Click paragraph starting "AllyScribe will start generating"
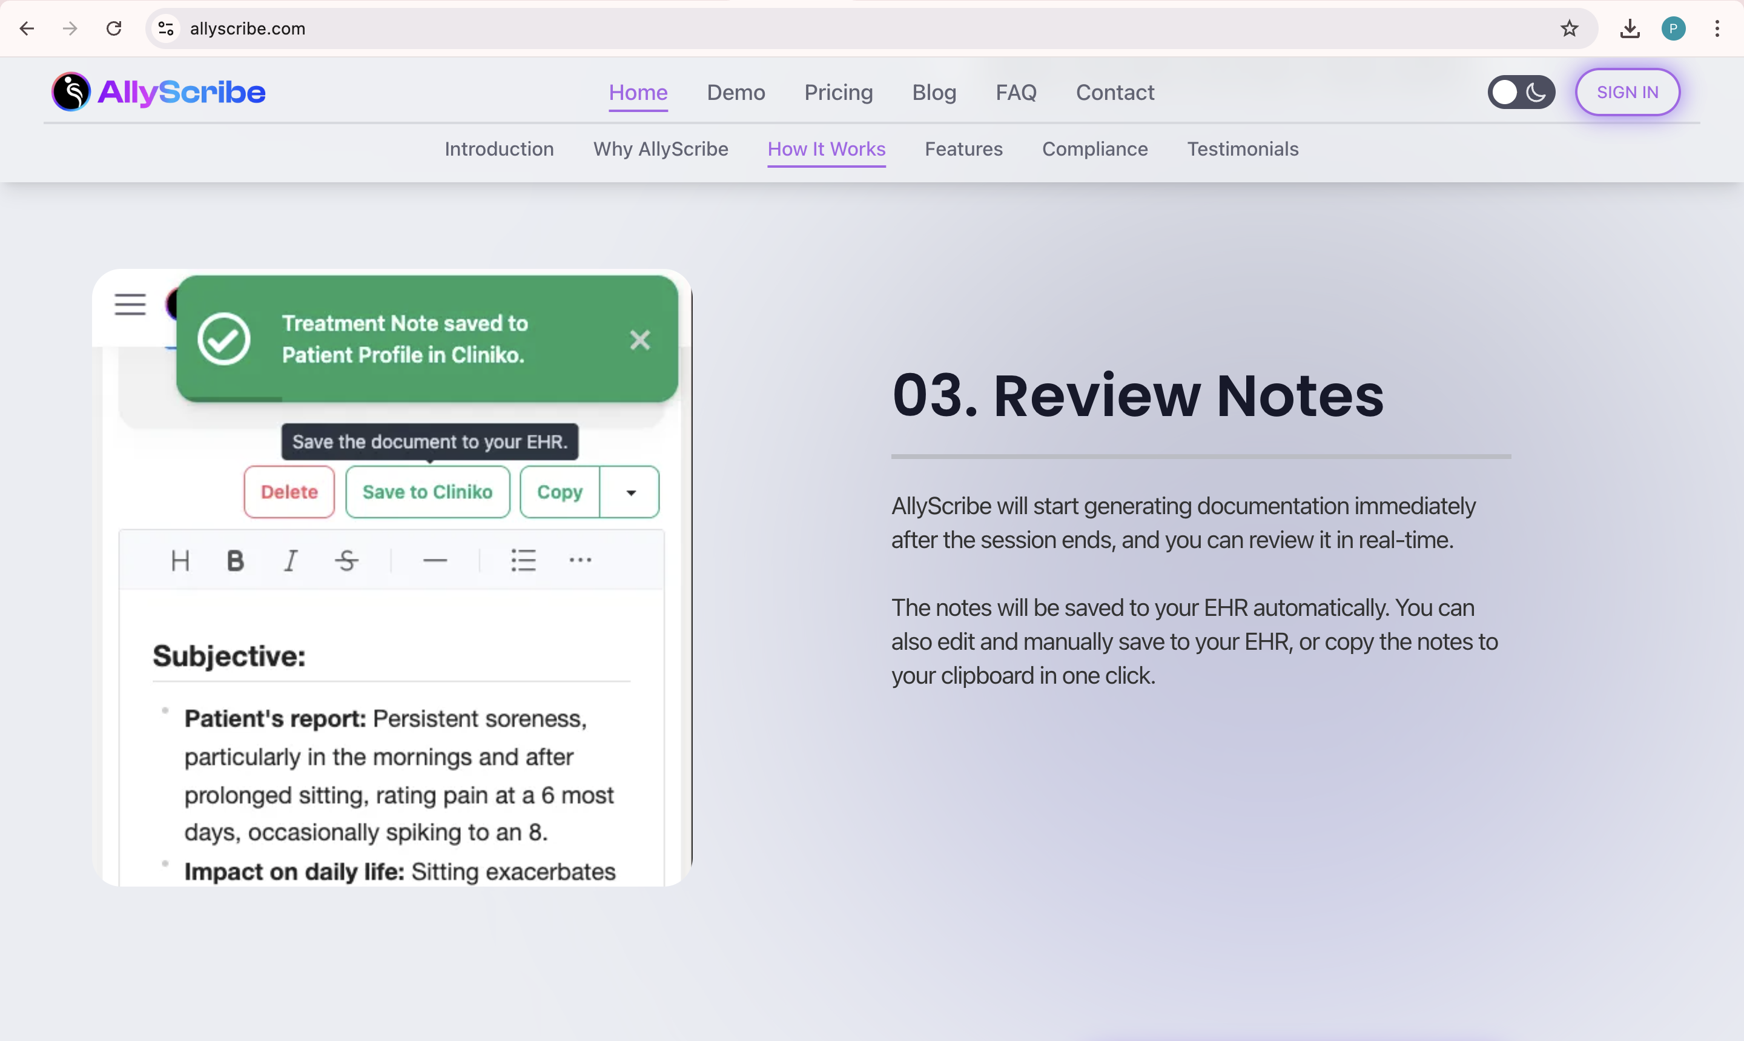 coord(1184,523)
